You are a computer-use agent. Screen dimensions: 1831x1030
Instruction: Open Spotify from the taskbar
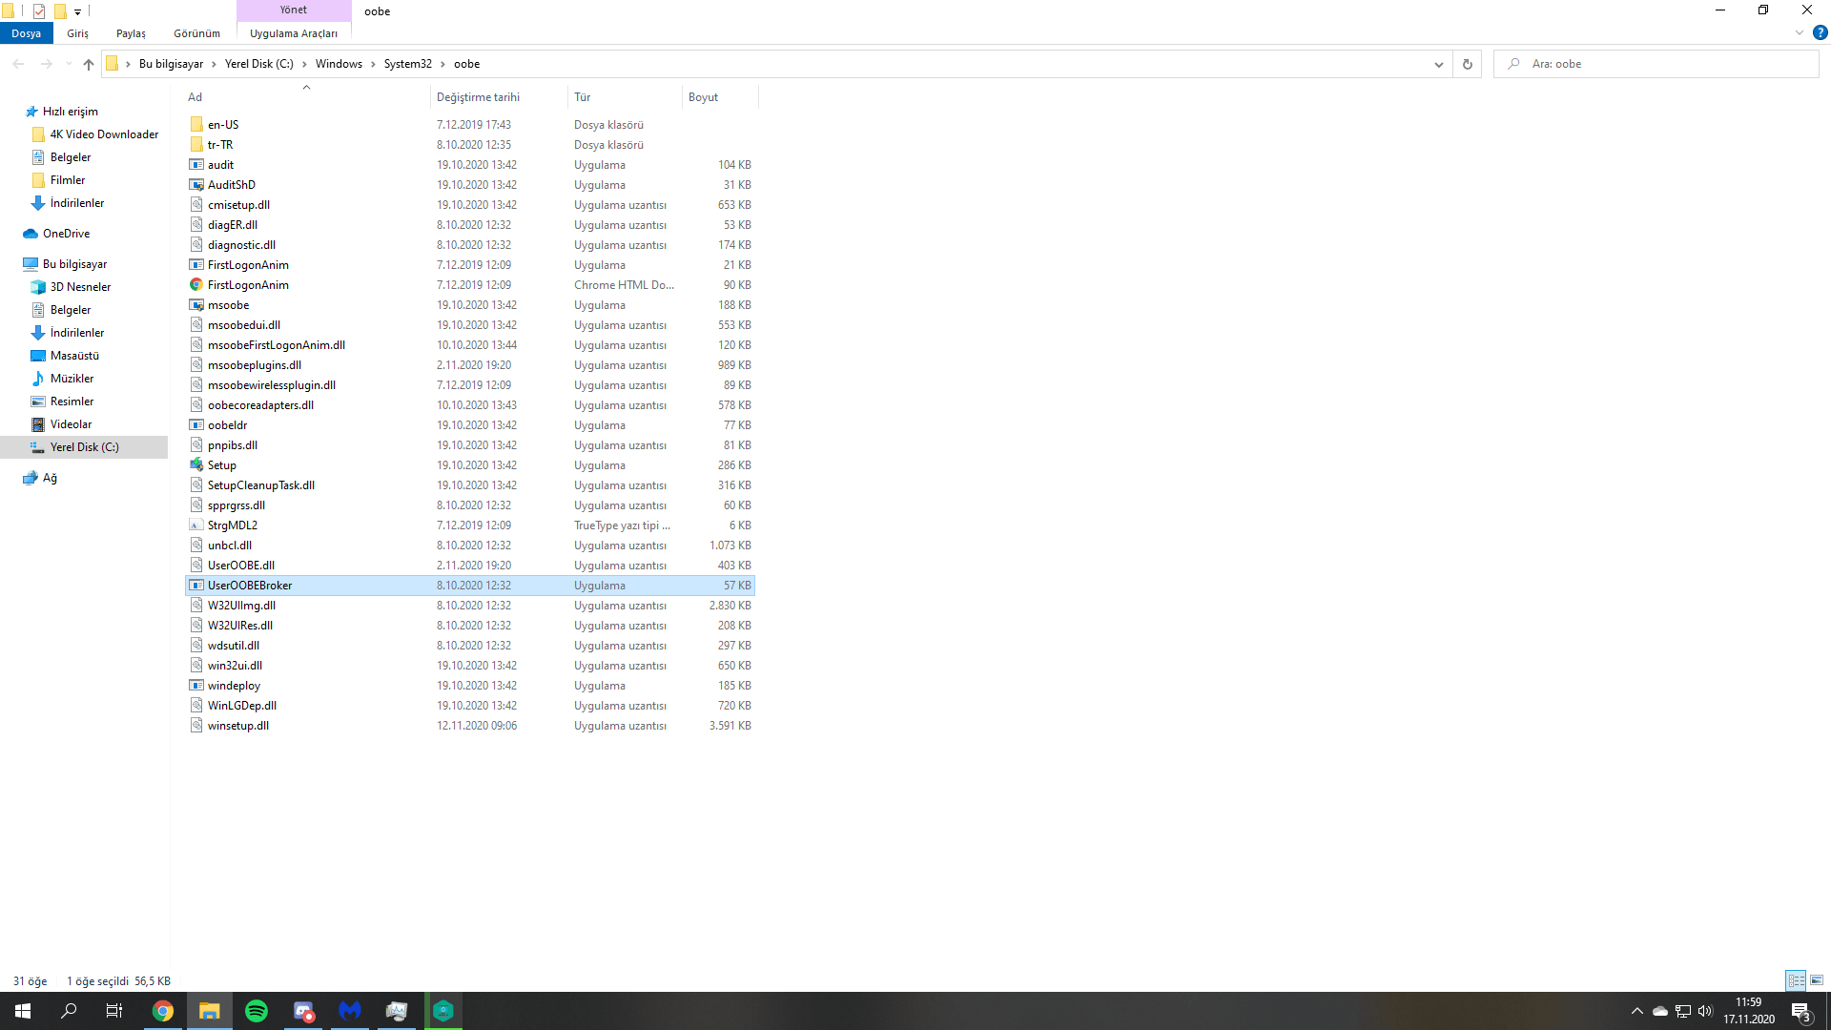(x=257, y=1011)
